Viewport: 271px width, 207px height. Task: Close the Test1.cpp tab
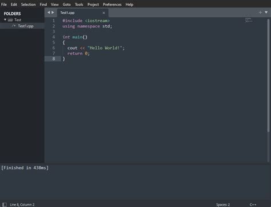point(103,13)
